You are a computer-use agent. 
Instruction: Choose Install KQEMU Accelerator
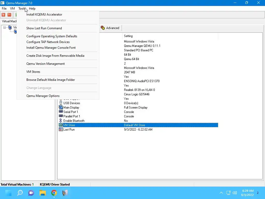point(58,15)
